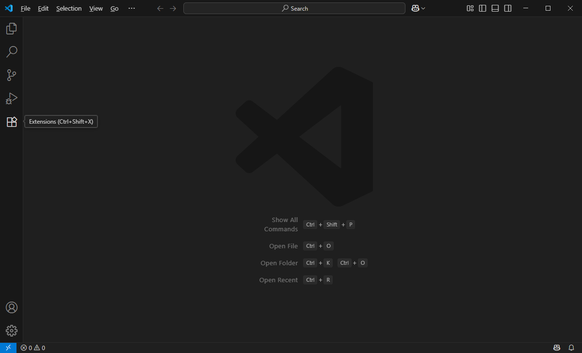
Task: Show errors and warnings count in status bar
Action: [x=33, y=348]
